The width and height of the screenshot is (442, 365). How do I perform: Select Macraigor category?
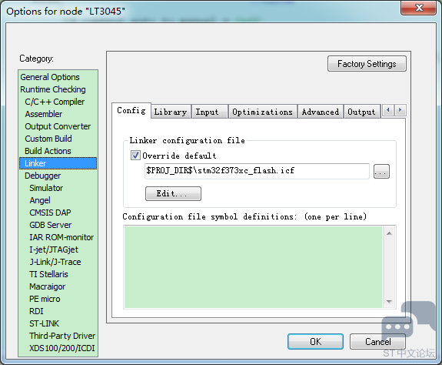pos(48,286)
